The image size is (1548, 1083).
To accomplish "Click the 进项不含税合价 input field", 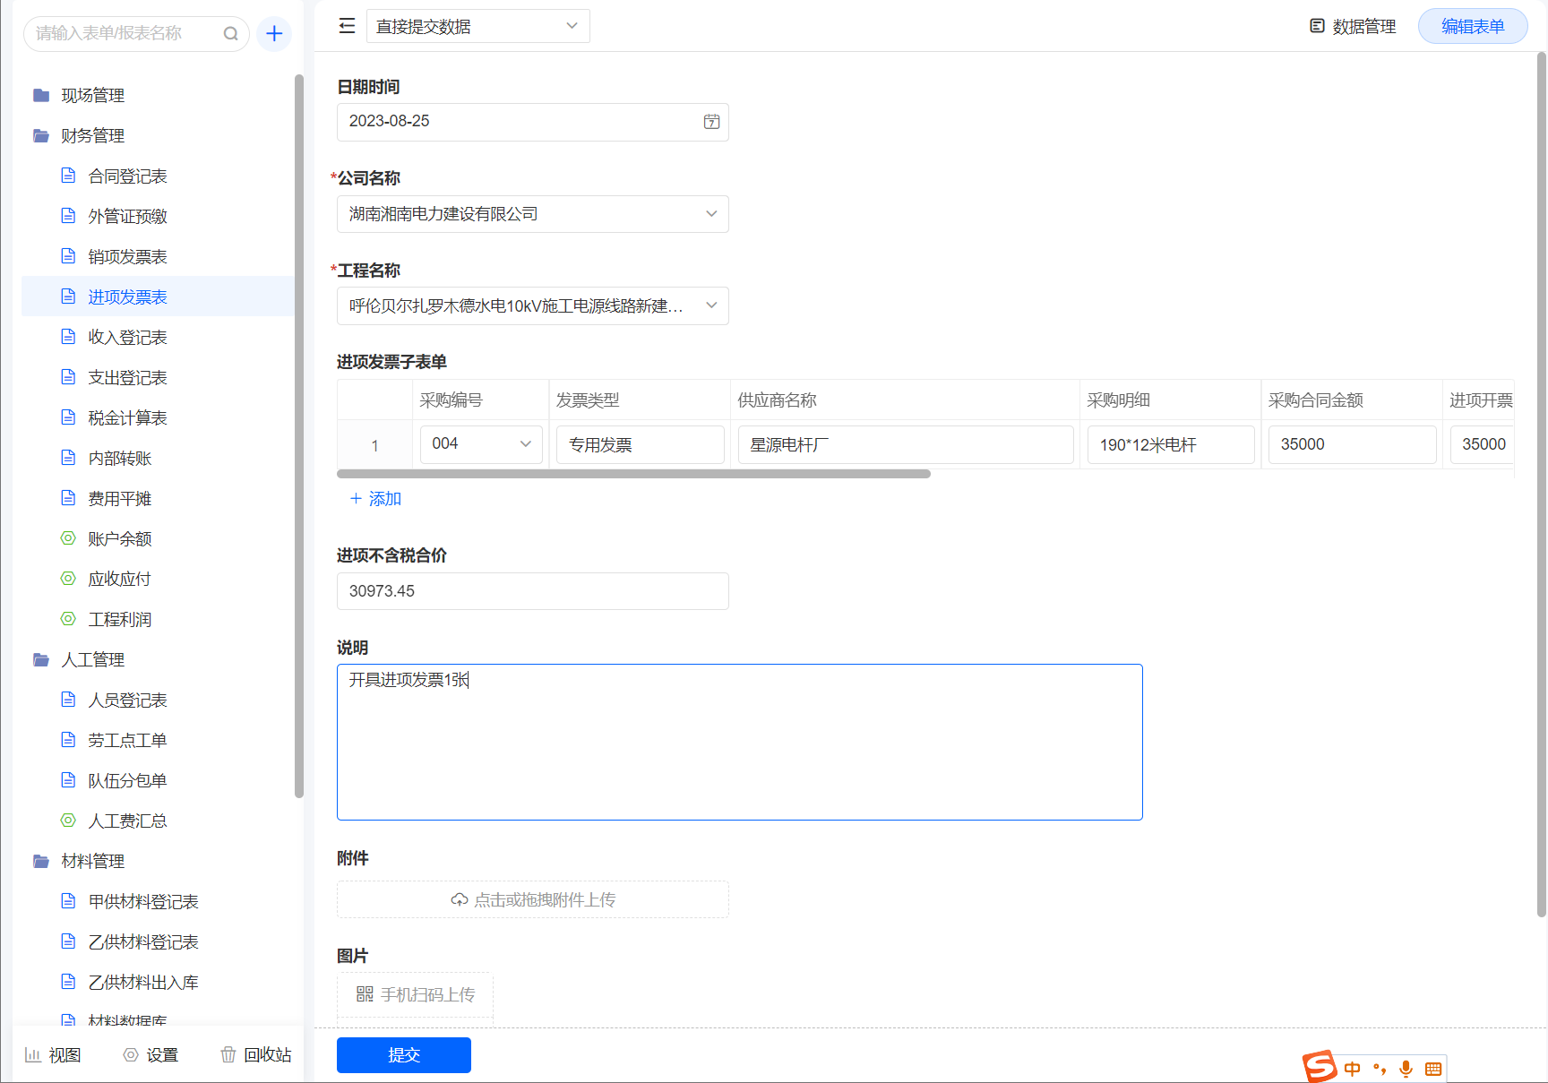I will pyautogui.click(x=532, y=591).
